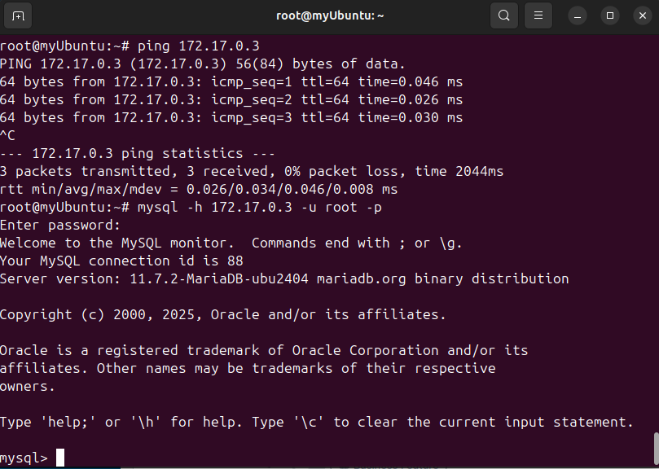Open a new terminal tab
The width and height of the screenshot is (659, 469).
18,15
